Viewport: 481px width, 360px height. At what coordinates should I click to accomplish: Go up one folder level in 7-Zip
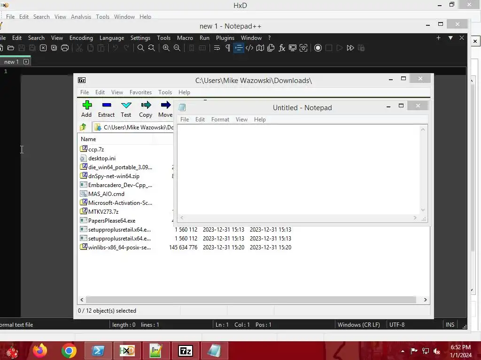[83, 127]
